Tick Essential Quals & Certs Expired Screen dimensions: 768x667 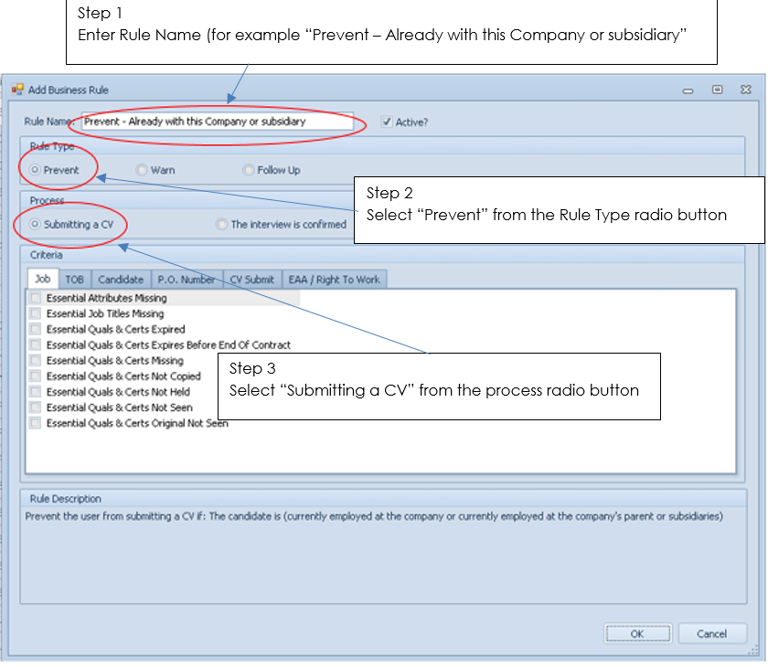[36, 329]
